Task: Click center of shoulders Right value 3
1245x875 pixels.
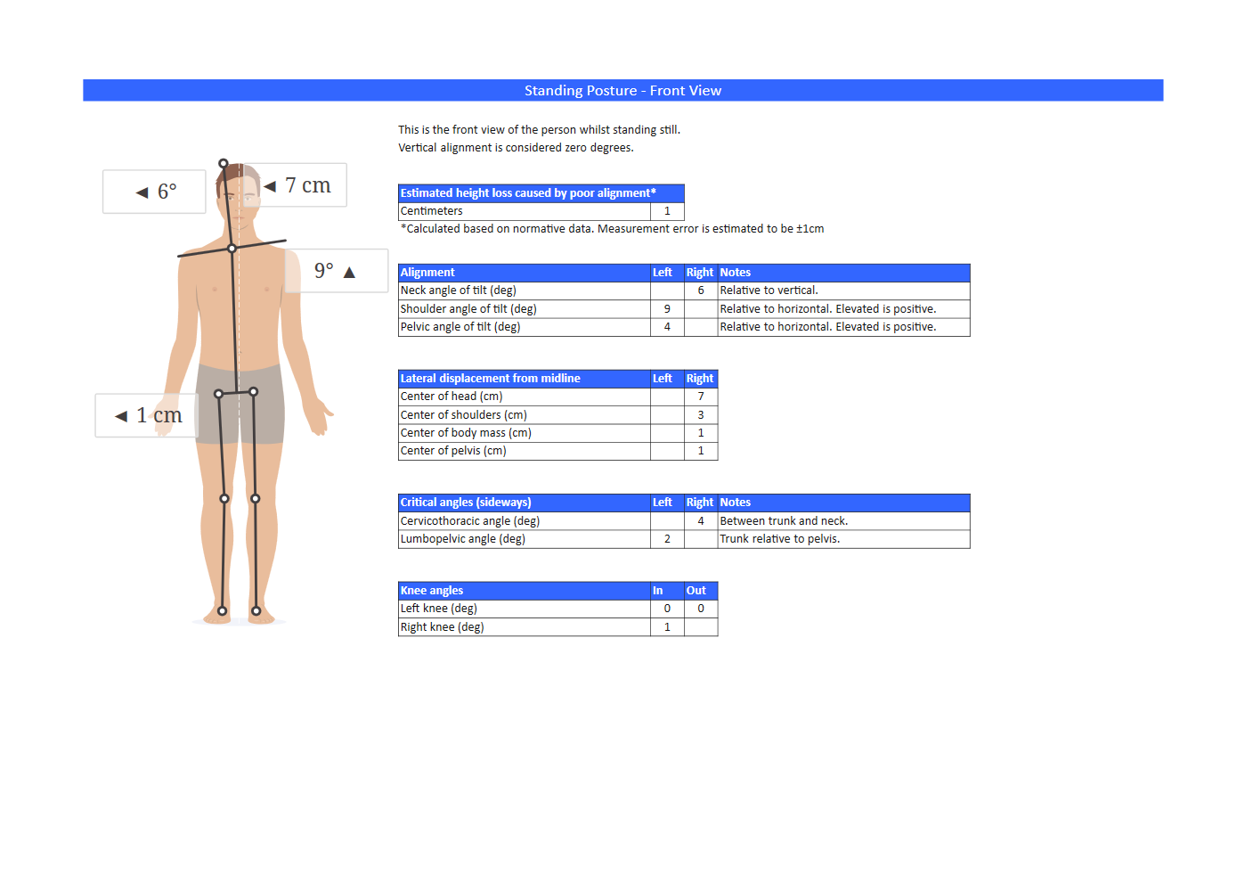Action: coord(701,415)
